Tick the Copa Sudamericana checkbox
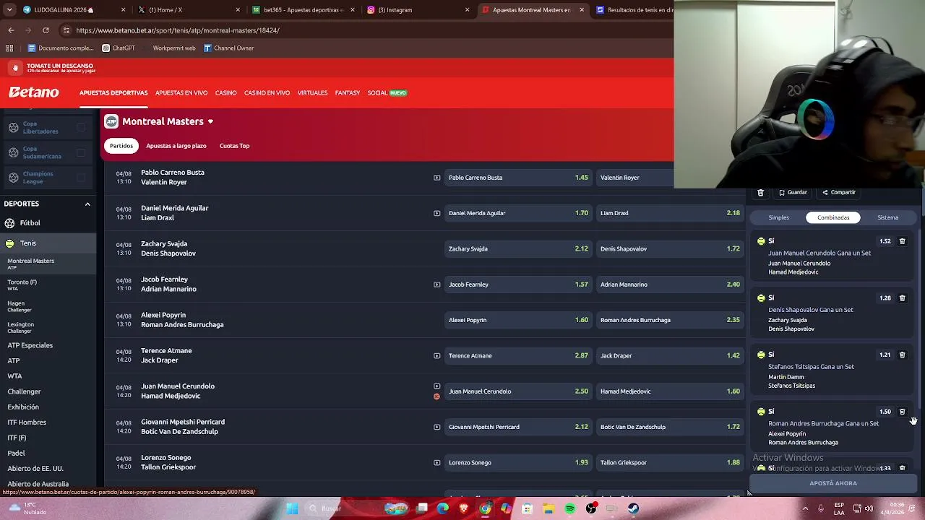 (x=81, y=152)
